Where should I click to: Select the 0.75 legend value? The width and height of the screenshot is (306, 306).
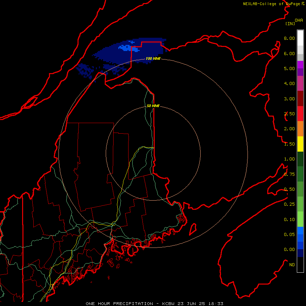point(289,174)
